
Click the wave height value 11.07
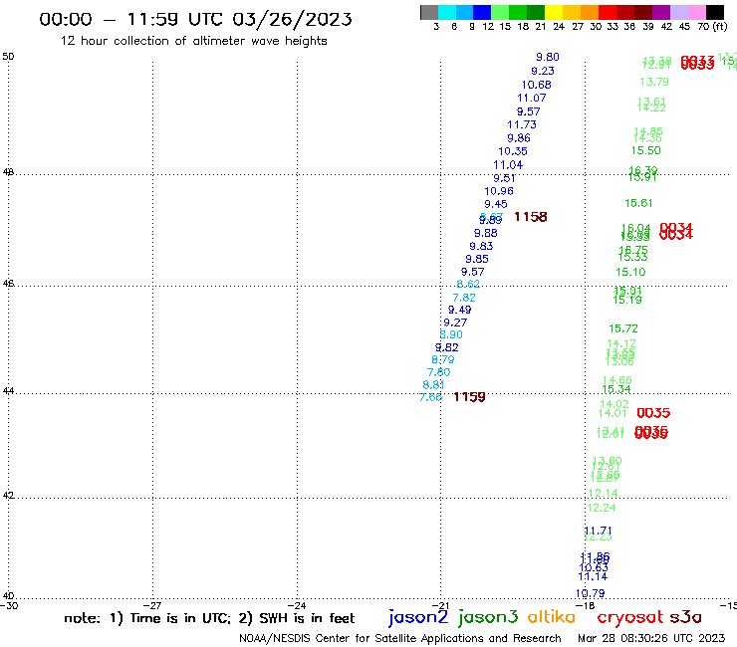coord(532,98)
